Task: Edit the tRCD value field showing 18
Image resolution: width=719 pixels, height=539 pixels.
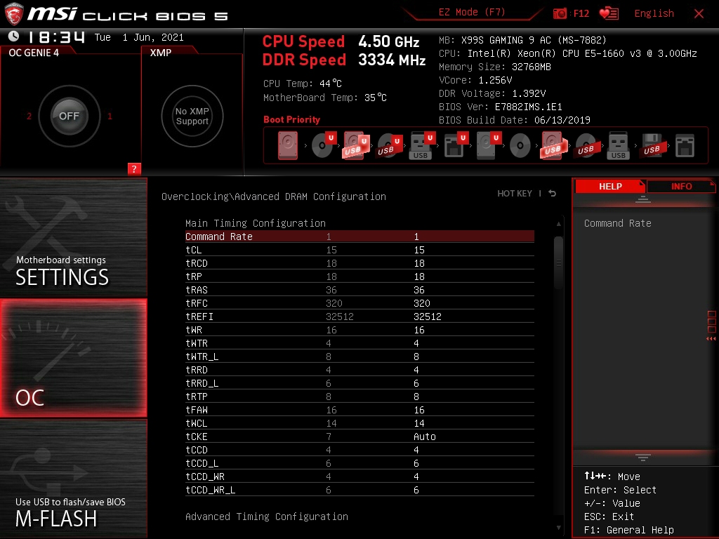Action: click(418, 263)
